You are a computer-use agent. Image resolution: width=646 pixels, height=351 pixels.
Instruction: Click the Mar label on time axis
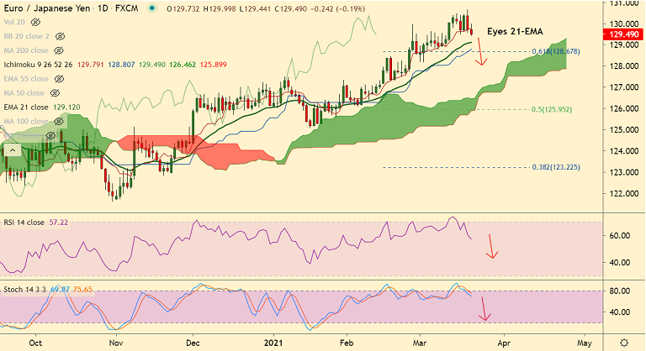click(x=420, y=343)
